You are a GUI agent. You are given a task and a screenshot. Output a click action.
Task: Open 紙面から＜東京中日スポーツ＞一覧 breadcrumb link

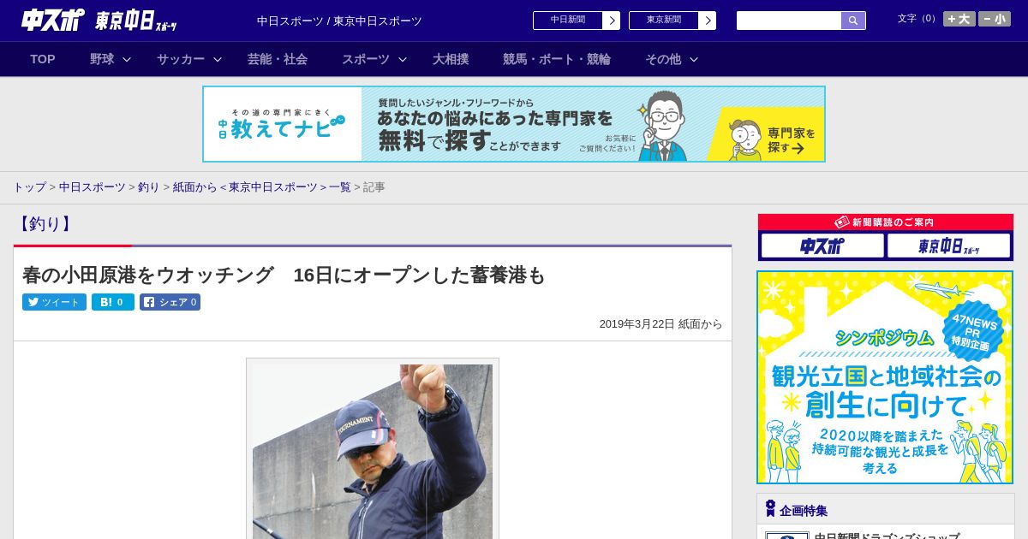[262, 187]
